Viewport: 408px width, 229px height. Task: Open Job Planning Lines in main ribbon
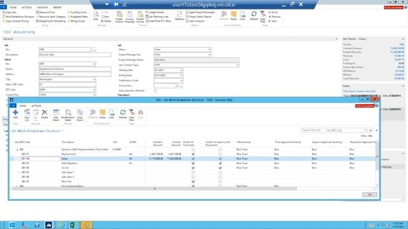click(157, 17)
